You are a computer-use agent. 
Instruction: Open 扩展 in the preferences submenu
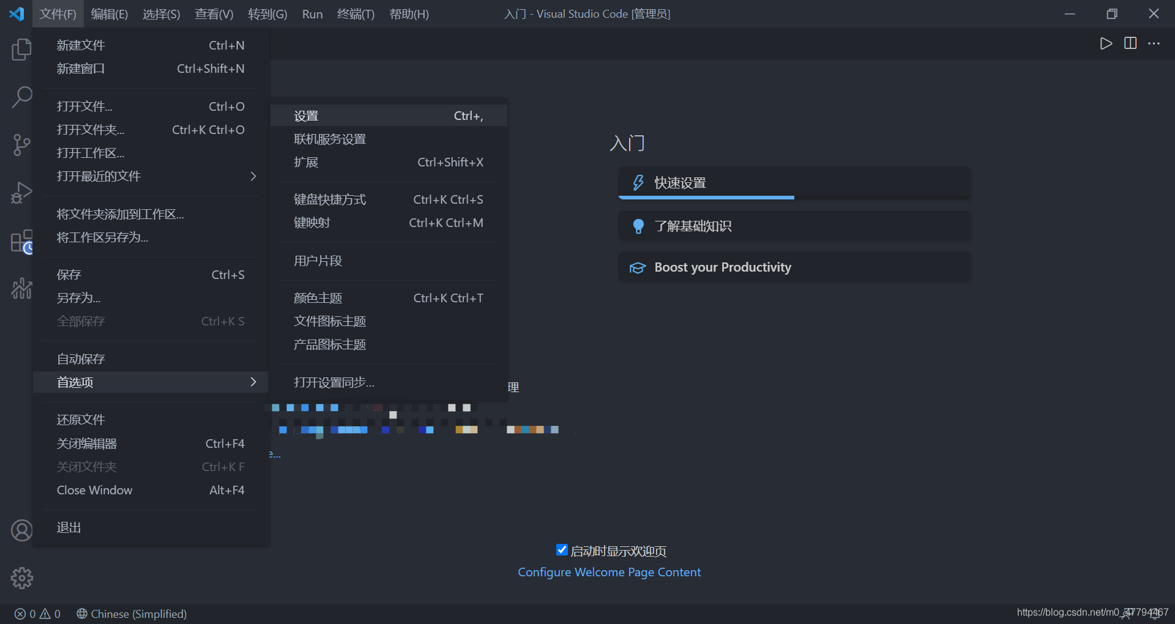click(389, 162)
